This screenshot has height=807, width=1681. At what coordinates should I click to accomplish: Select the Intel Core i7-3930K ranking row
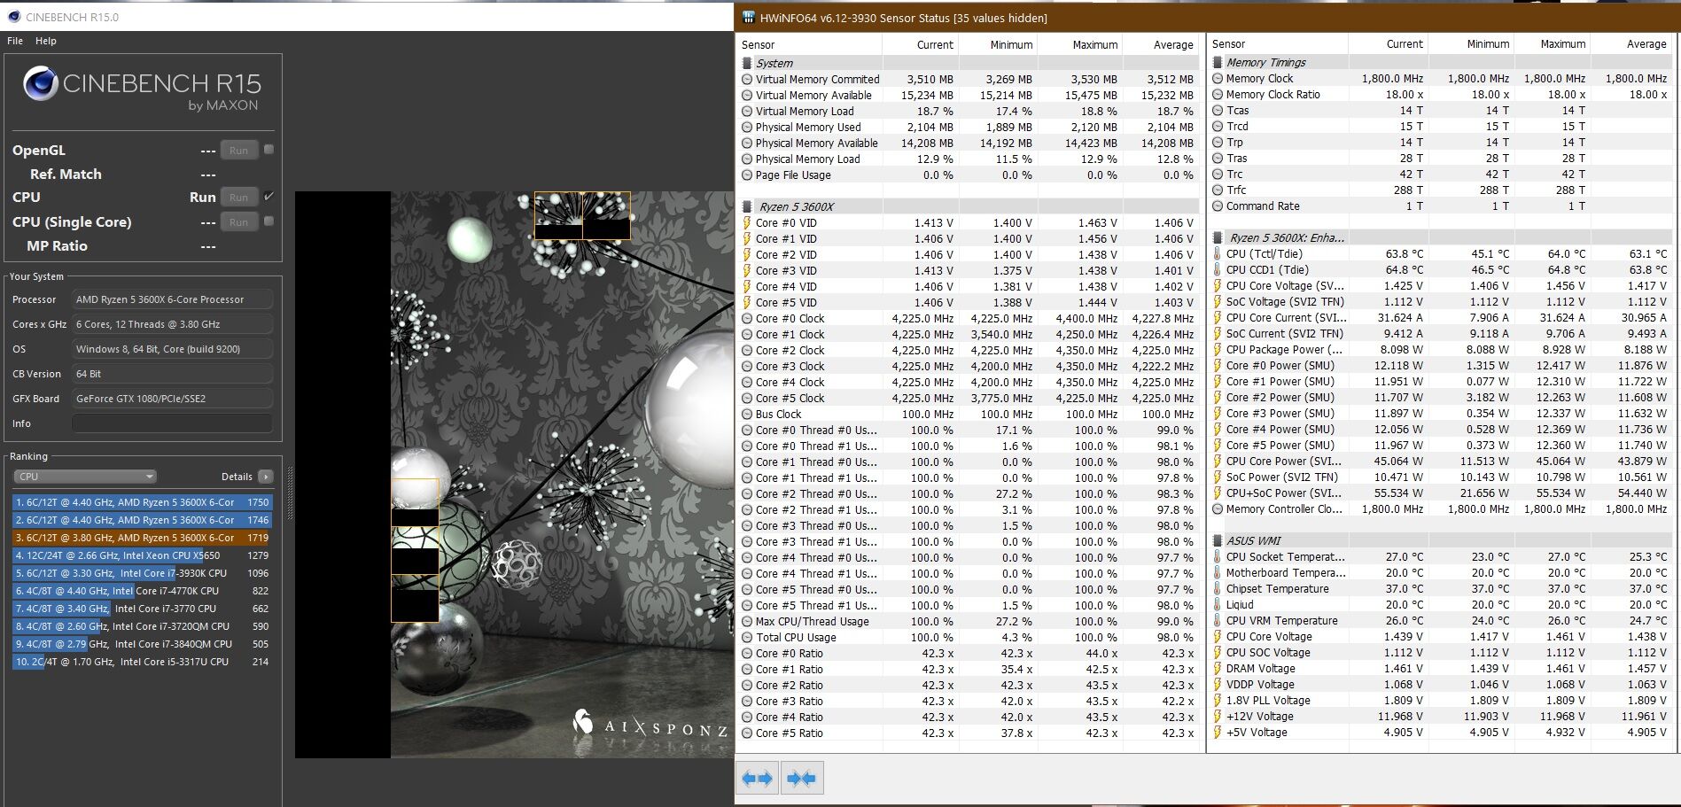[x=142, y=573]
